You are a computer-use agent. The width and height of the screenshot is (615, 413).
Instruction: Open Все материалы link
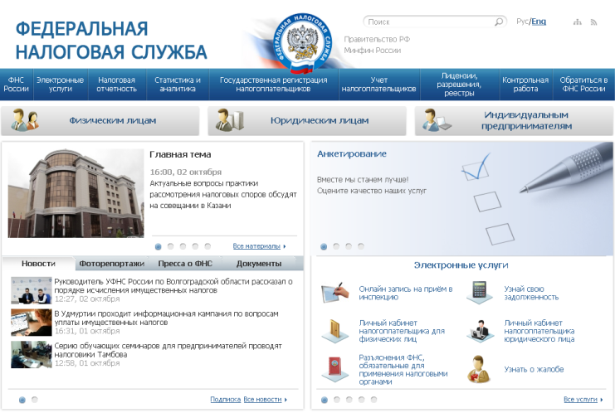click(256, 246)
